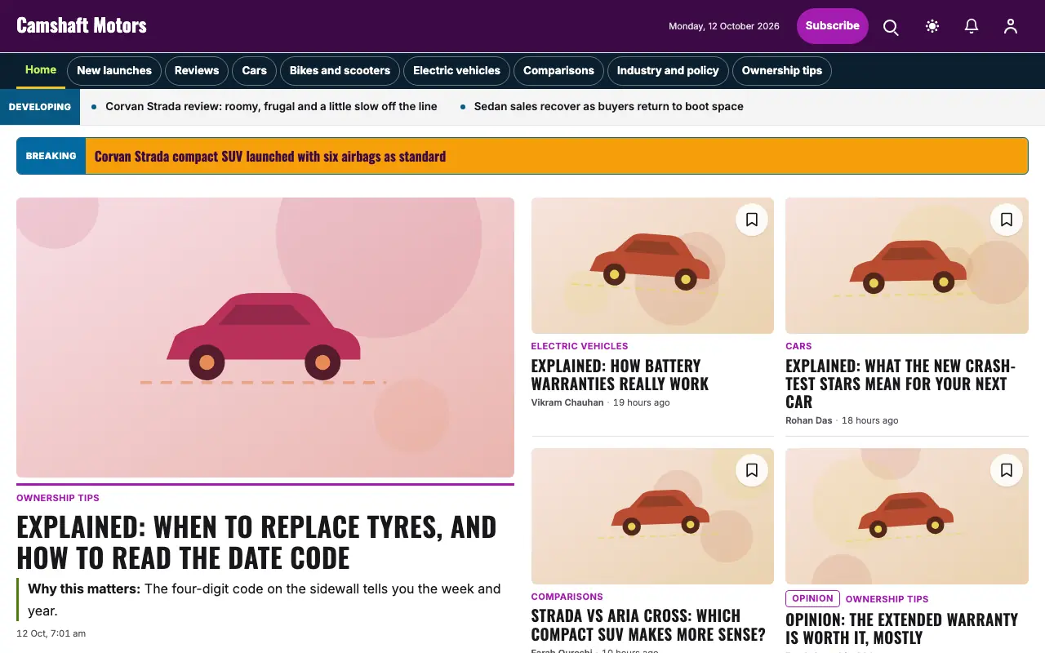The width and height of the screenshot is (1045, 653).
Task: Go to Camshaft Motors home logo
Action: click(x=82, y=25)
